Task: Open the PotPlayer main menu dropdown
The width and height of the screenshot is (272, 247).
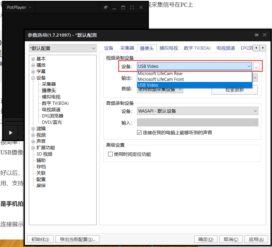Action: tap(19, 8)
